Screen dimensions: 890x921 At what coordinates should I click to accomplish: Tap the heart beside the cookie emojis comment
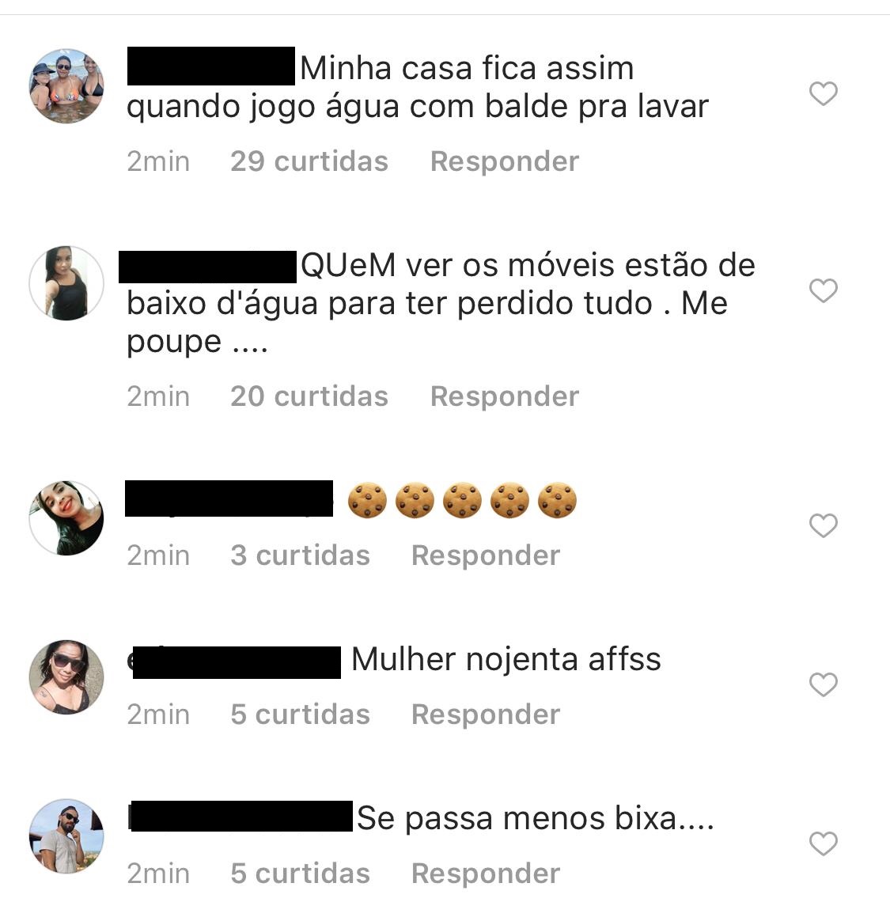[823, 525]
